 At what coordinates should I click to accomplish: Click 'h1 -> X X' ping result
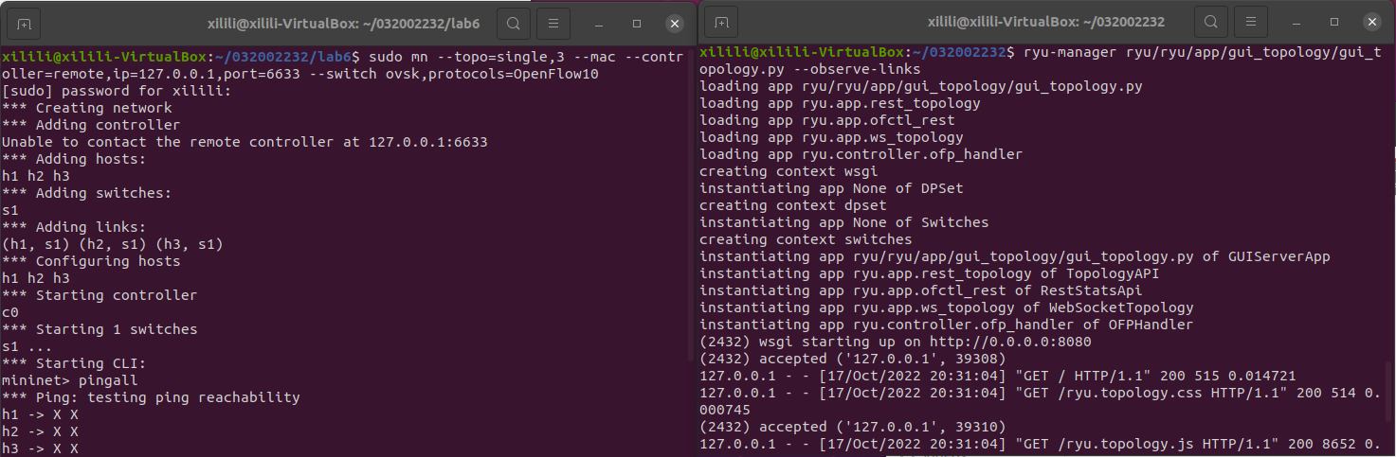(40, 414)
